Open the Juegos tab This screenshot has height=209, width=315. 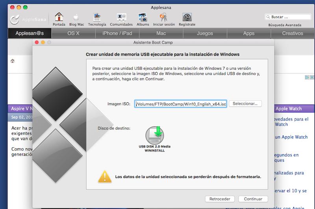tap(205, 33)
